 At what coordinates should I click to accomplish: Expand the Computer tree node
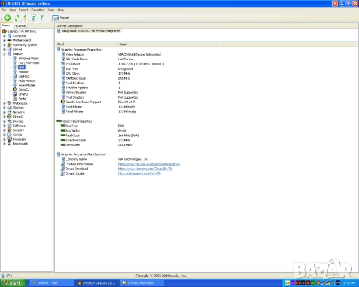(x=4, y=36)
